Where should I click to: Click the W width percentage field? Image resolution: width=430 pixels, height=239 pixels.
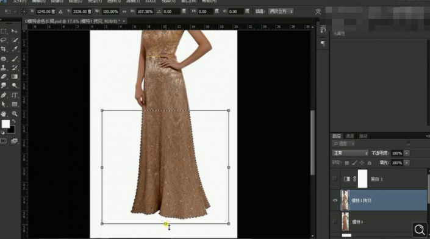coord(110,12)
